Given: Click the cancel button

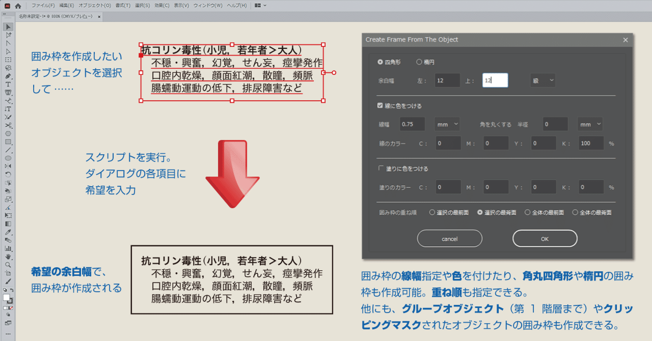Looking at the screenshot, I should pyautogui.click(x=449, y=238).
